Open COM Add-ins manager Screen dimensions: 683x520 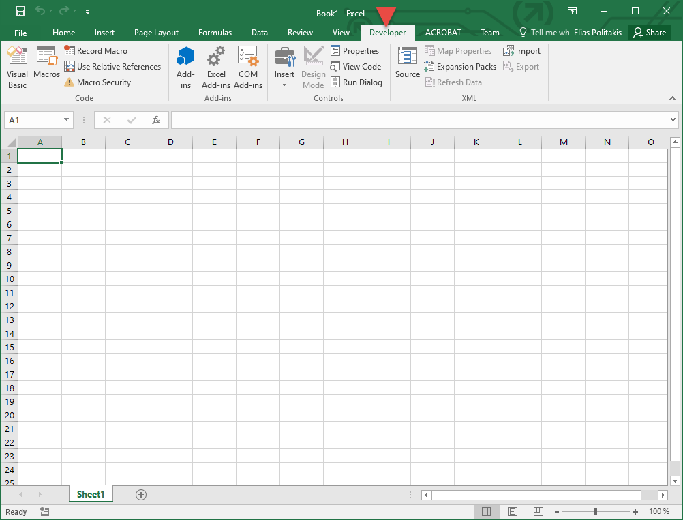[248, 67]
